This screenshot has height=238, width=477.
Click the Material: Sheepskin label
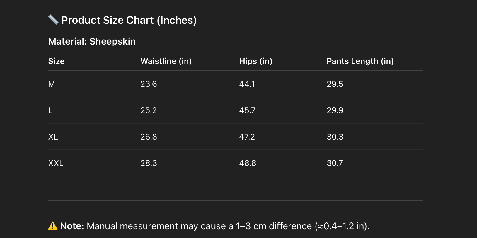92,41
